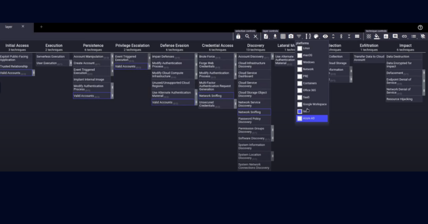Expand sub-techniques of Permission Groups Discovery

pyautogui.click(x=273, y=130)
